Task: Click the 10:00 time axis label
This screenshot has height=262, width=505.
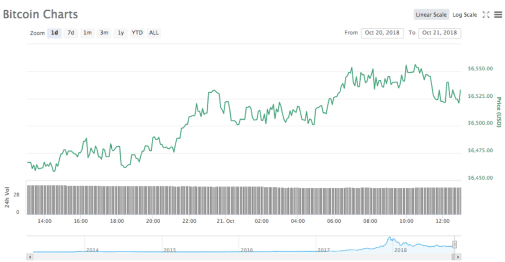Action: [x=406, y=221]
